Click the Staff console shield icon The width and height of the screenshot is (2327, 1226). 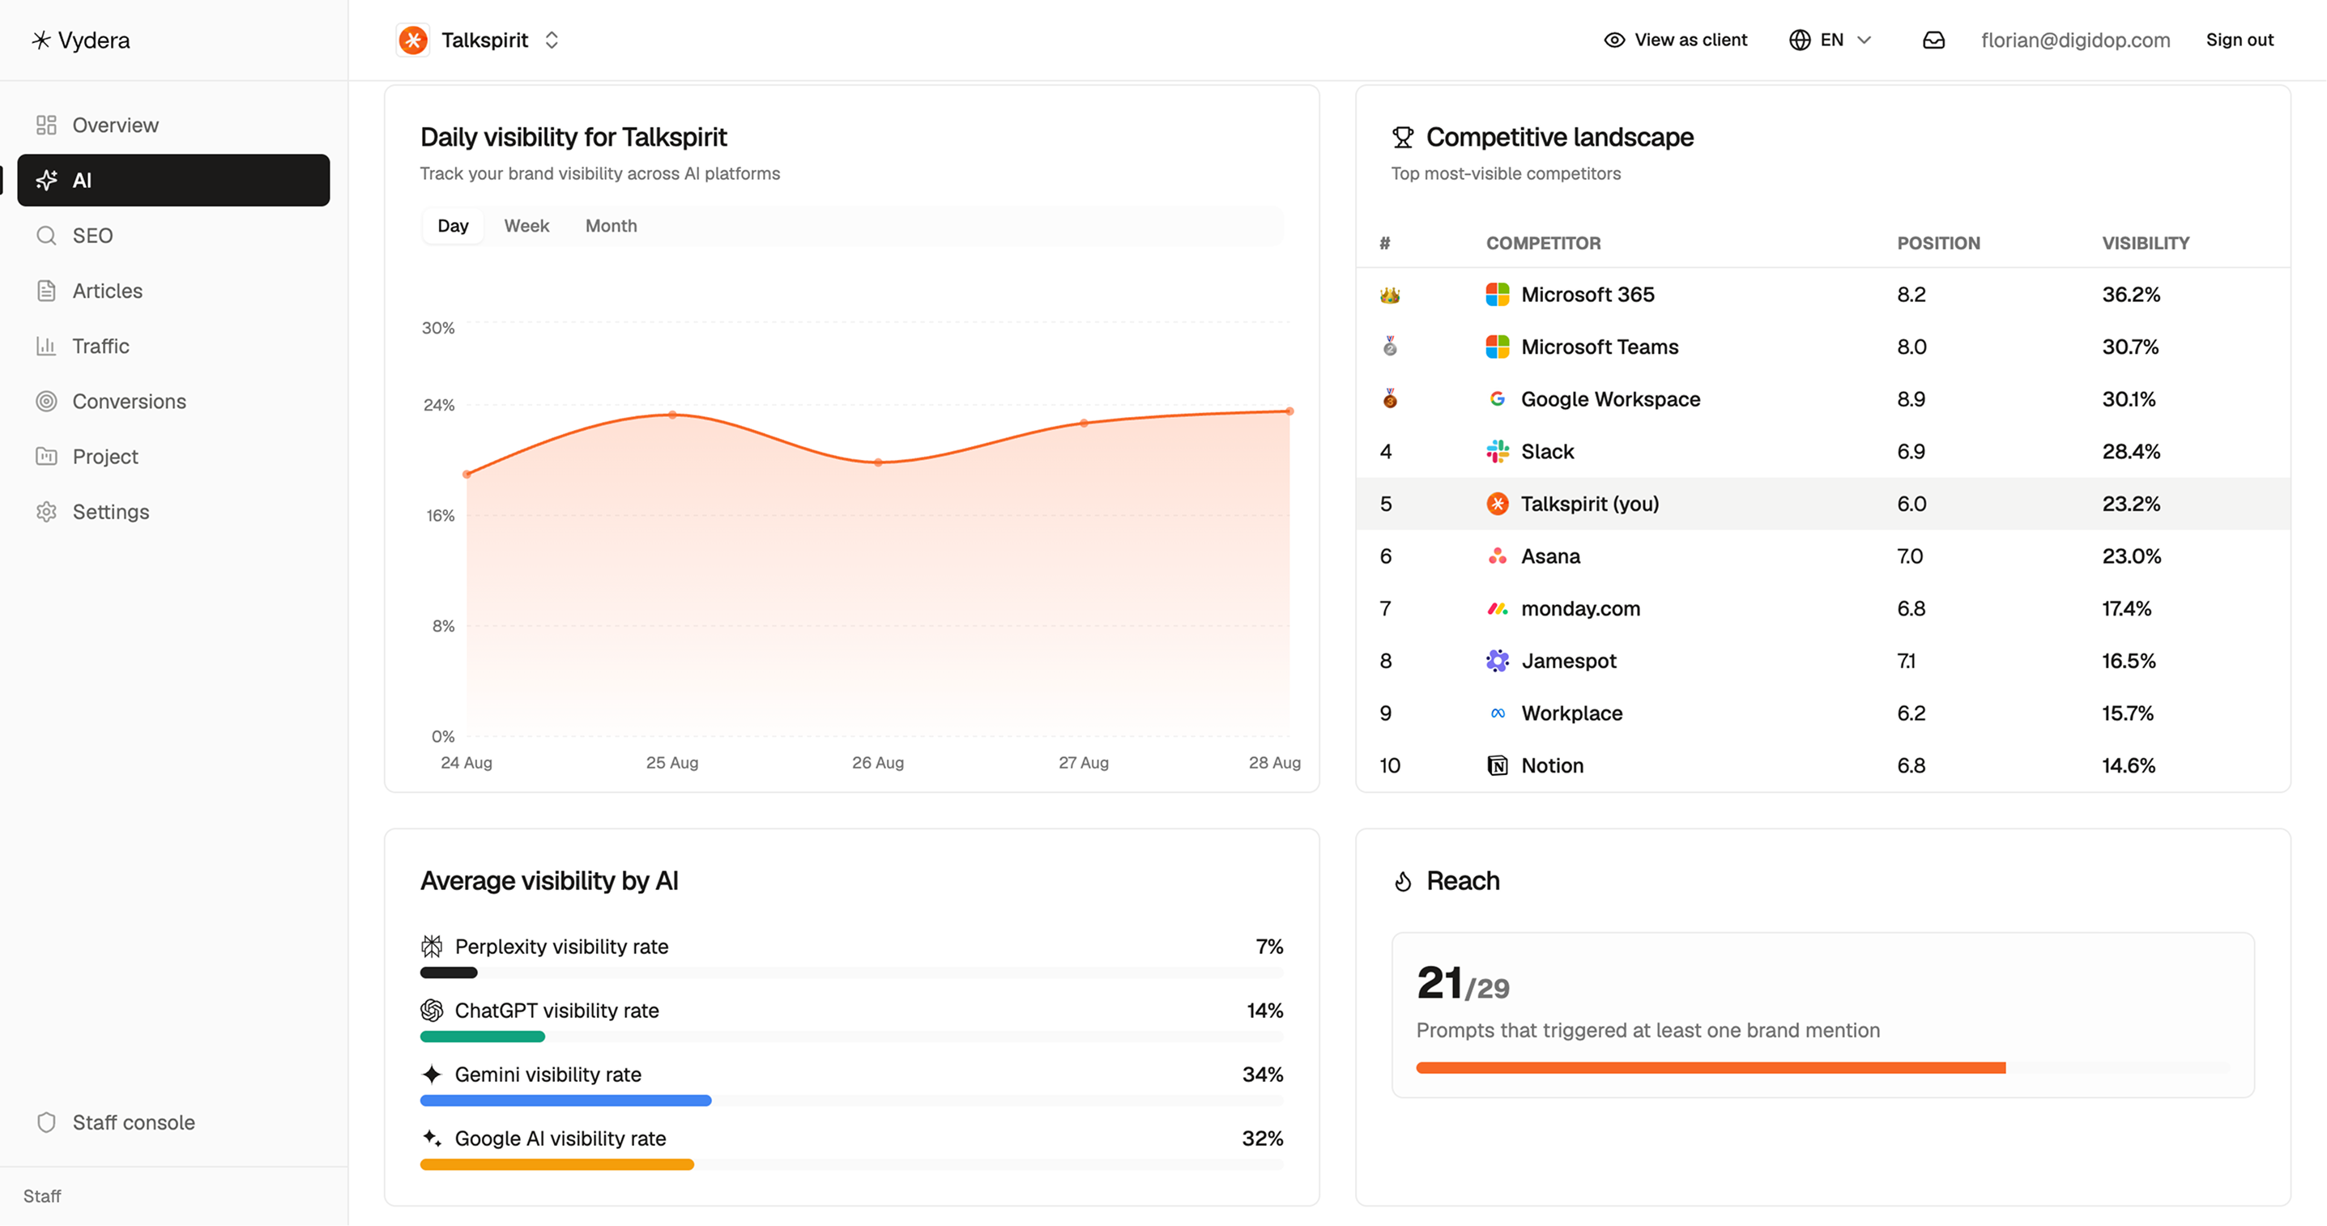pos(46,1122)
